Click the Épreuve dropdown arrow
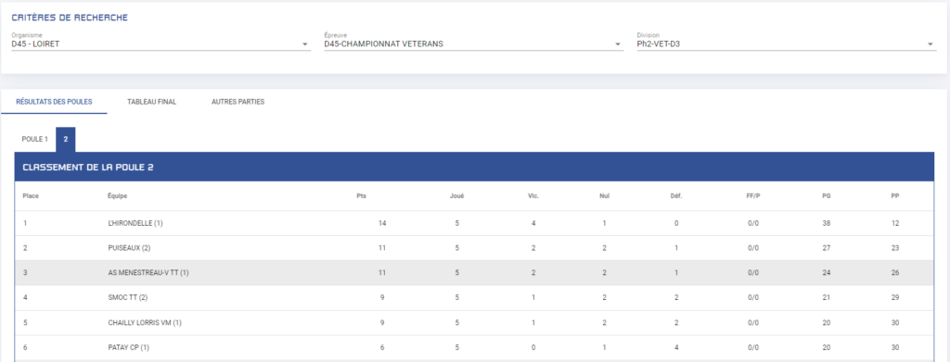The height and width of the screenshot is (362, 950). 618,44
